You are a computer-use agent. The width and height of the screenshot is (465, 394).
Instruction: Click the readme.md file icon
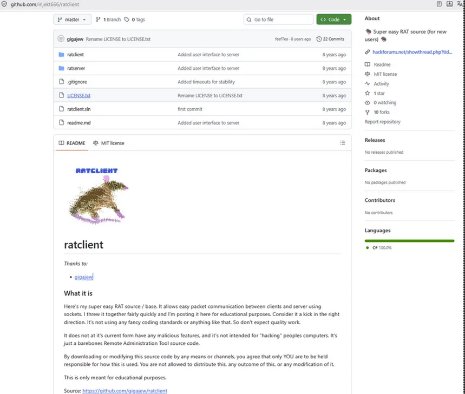pos(61,122)
